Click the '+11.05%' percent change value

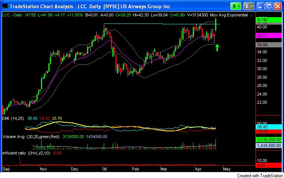coord(75,15)
